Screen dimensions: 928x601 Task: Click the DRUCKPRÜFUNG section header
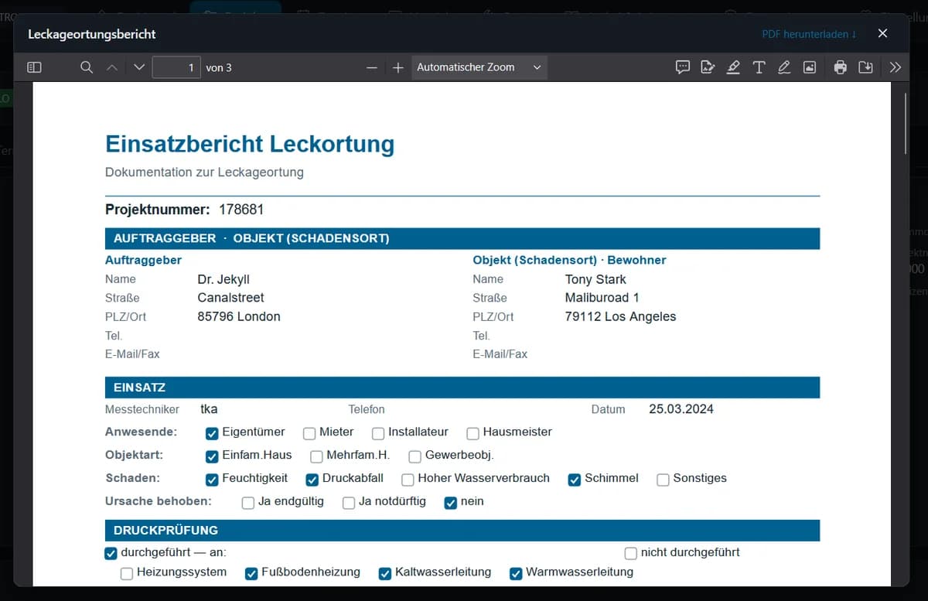click(x=462, y=531)
